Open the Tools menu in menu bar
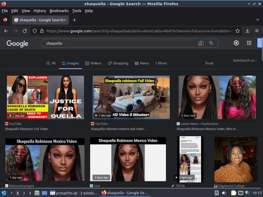 pyautogui.click(x=77, y=11)
